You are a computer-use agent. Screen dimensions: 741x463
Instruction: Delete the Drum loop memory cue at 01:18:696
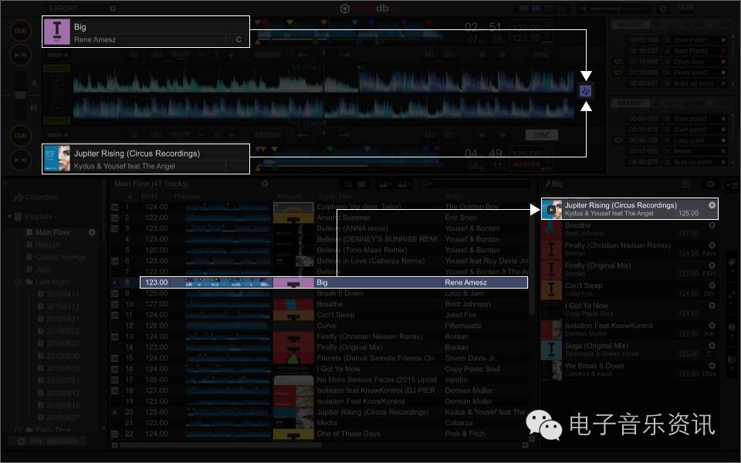coord(668,62)
